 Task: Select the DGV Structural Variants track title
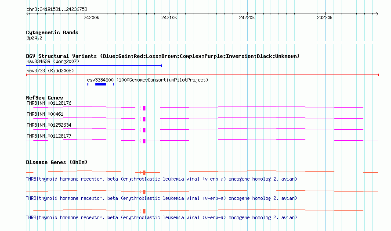[x=163, y=56]
